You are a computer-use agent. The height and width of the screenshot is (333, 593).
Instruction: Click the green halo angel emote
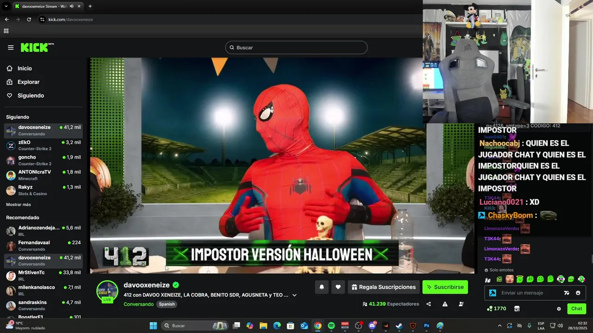[520, 279]
